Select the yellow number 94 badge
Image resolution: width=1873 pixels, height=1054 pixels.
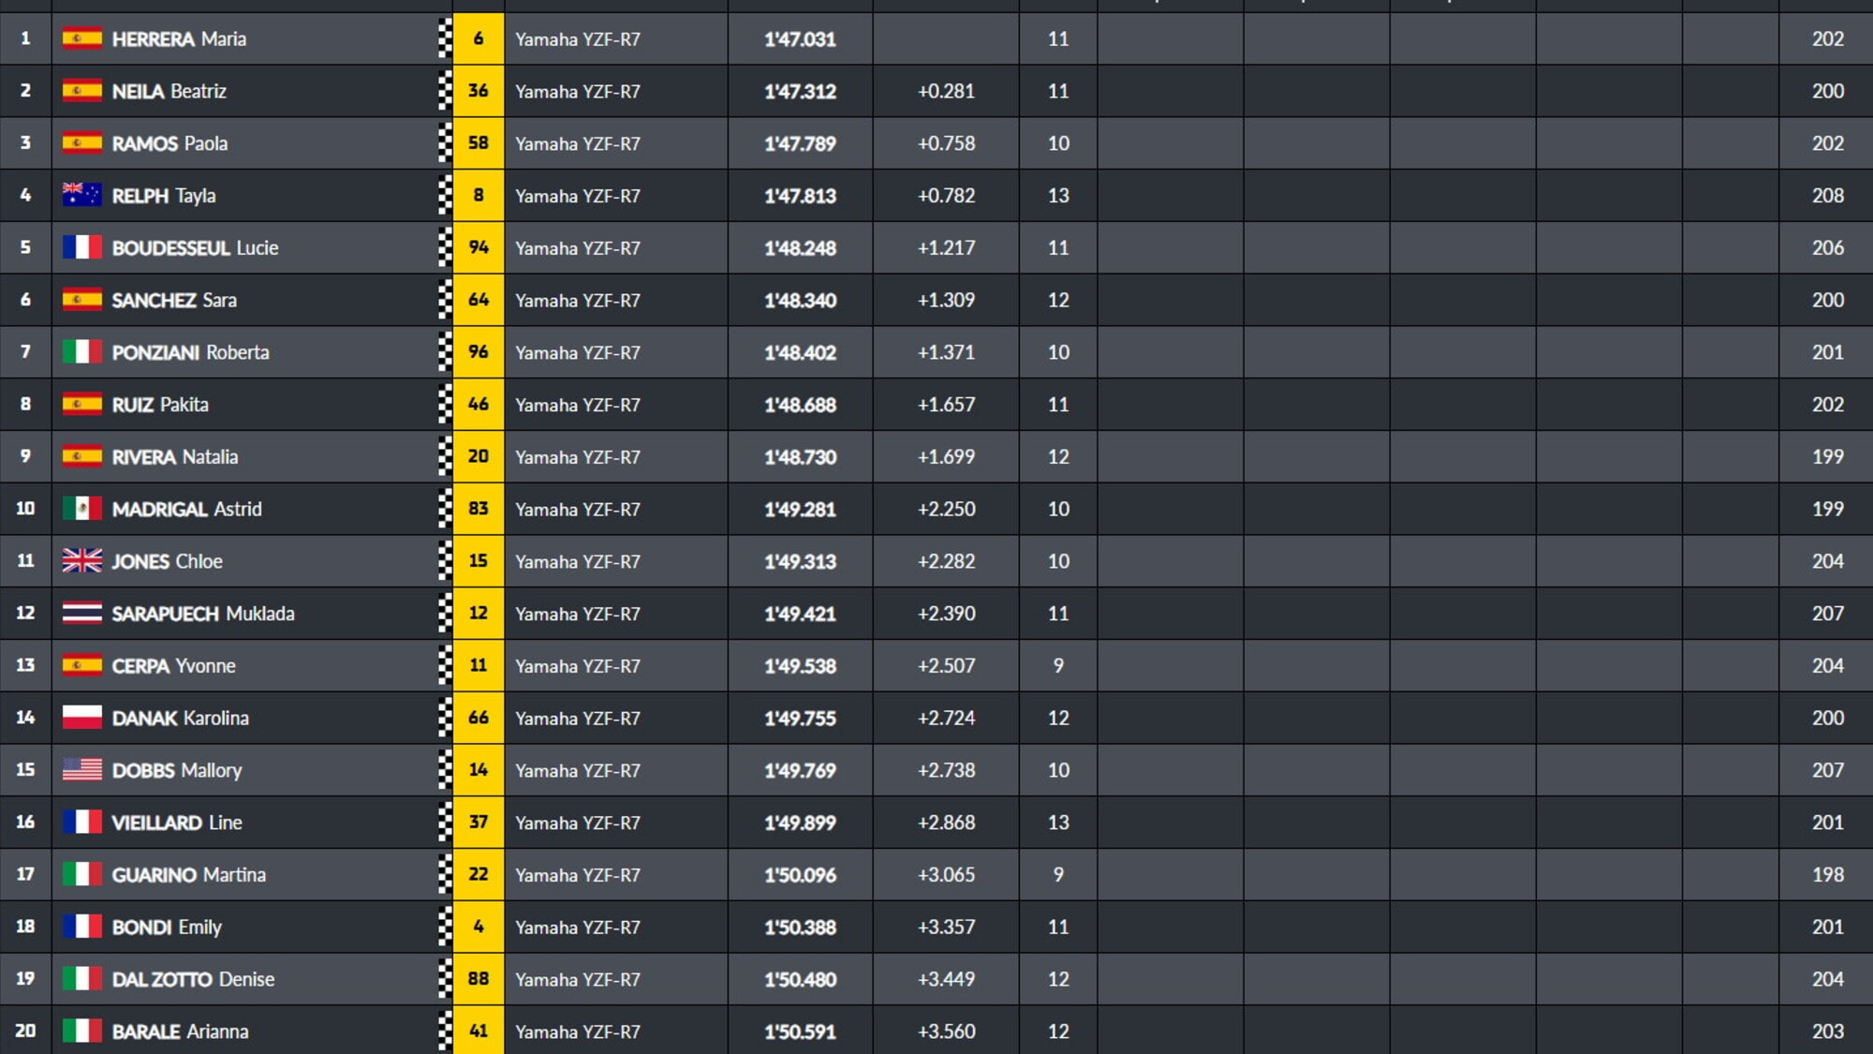[479, 247]
